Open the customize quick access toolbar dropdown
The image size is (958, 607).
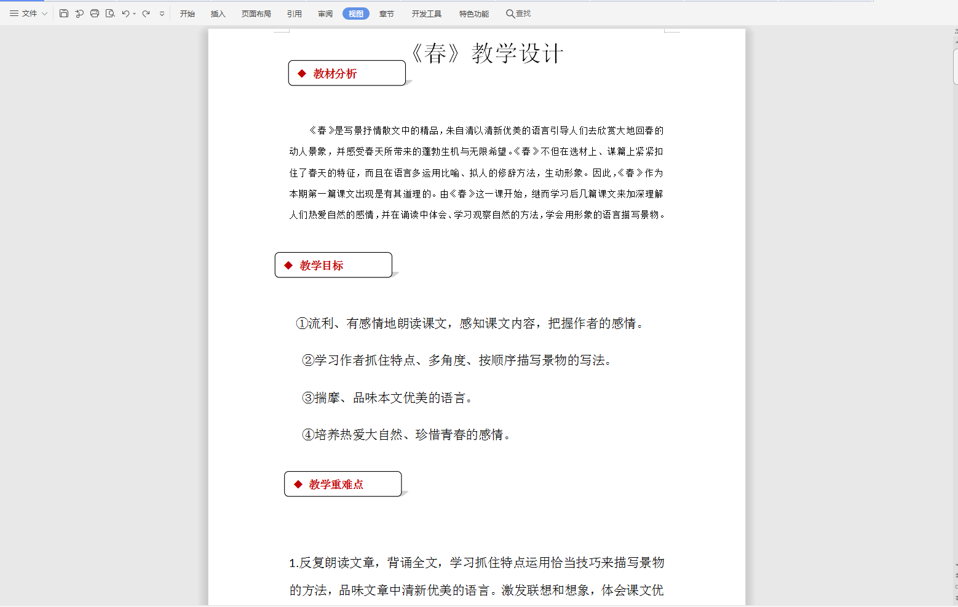[x=162, y=14]
